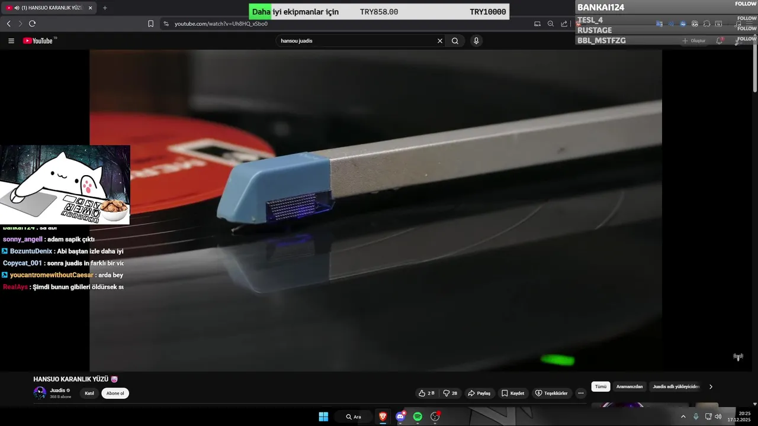Open Spotify from the taskbar

coord(417,417)
